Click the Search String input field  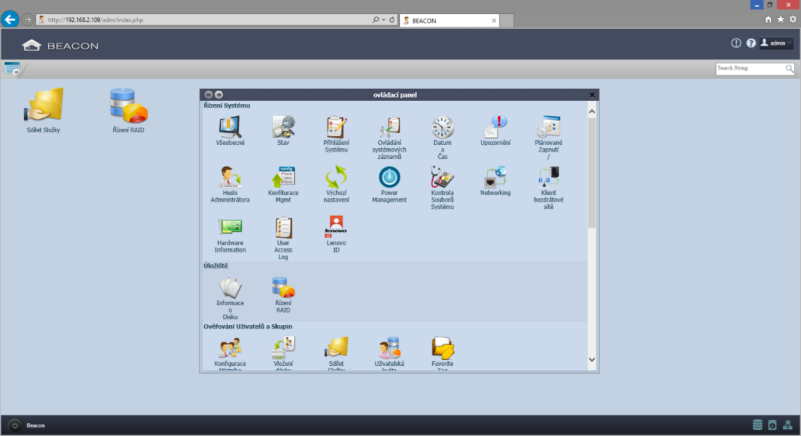750,68
